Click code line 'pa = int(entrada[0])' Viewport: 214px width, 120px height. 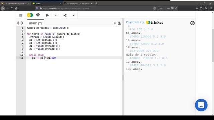[43, 40]
